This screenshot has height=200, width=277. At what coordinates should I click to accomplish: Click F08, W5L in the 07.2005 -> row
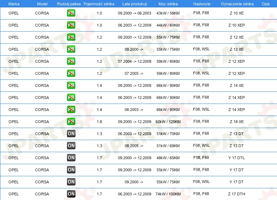click(x=201, y=73)
